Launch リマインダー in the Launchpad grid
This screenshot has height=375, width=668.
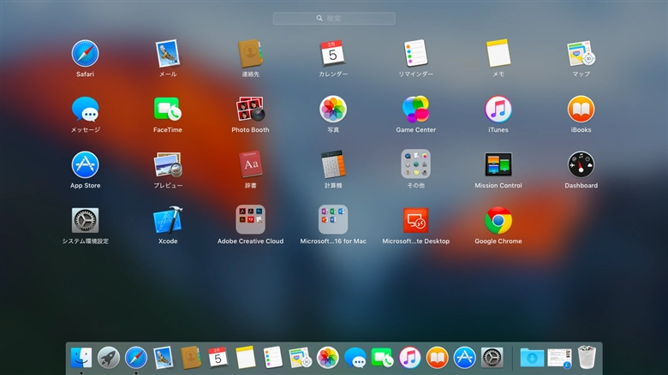415,54
